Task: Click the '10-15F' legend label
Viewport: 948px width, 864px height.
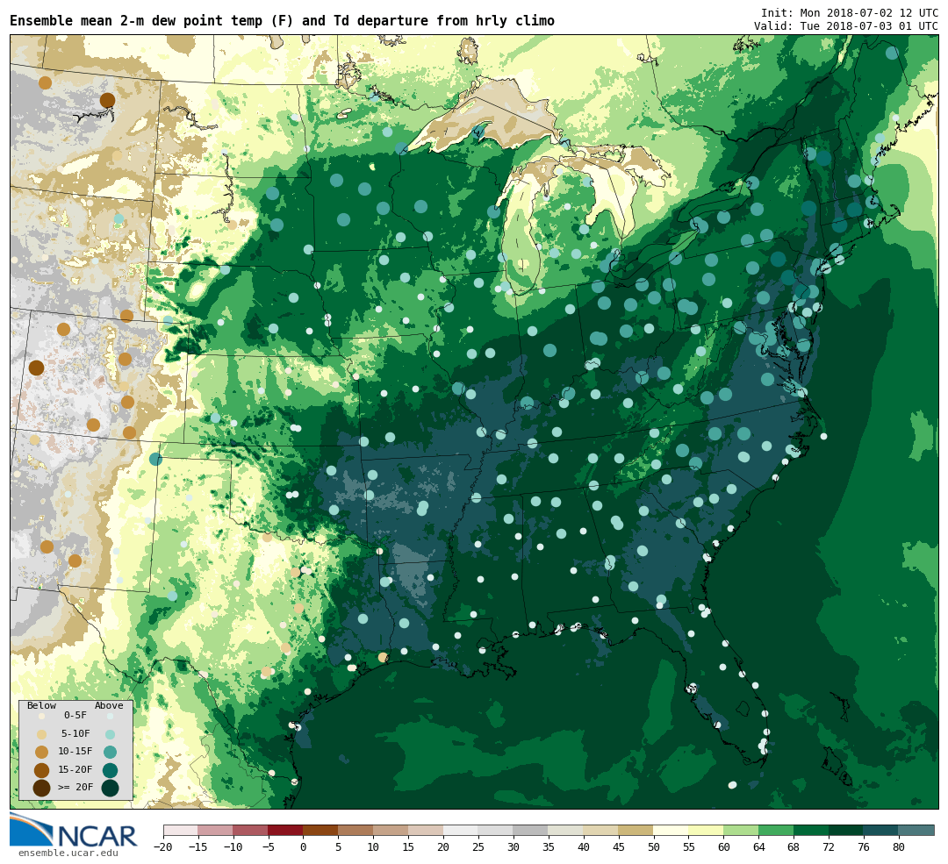Action: coord(75,752)
